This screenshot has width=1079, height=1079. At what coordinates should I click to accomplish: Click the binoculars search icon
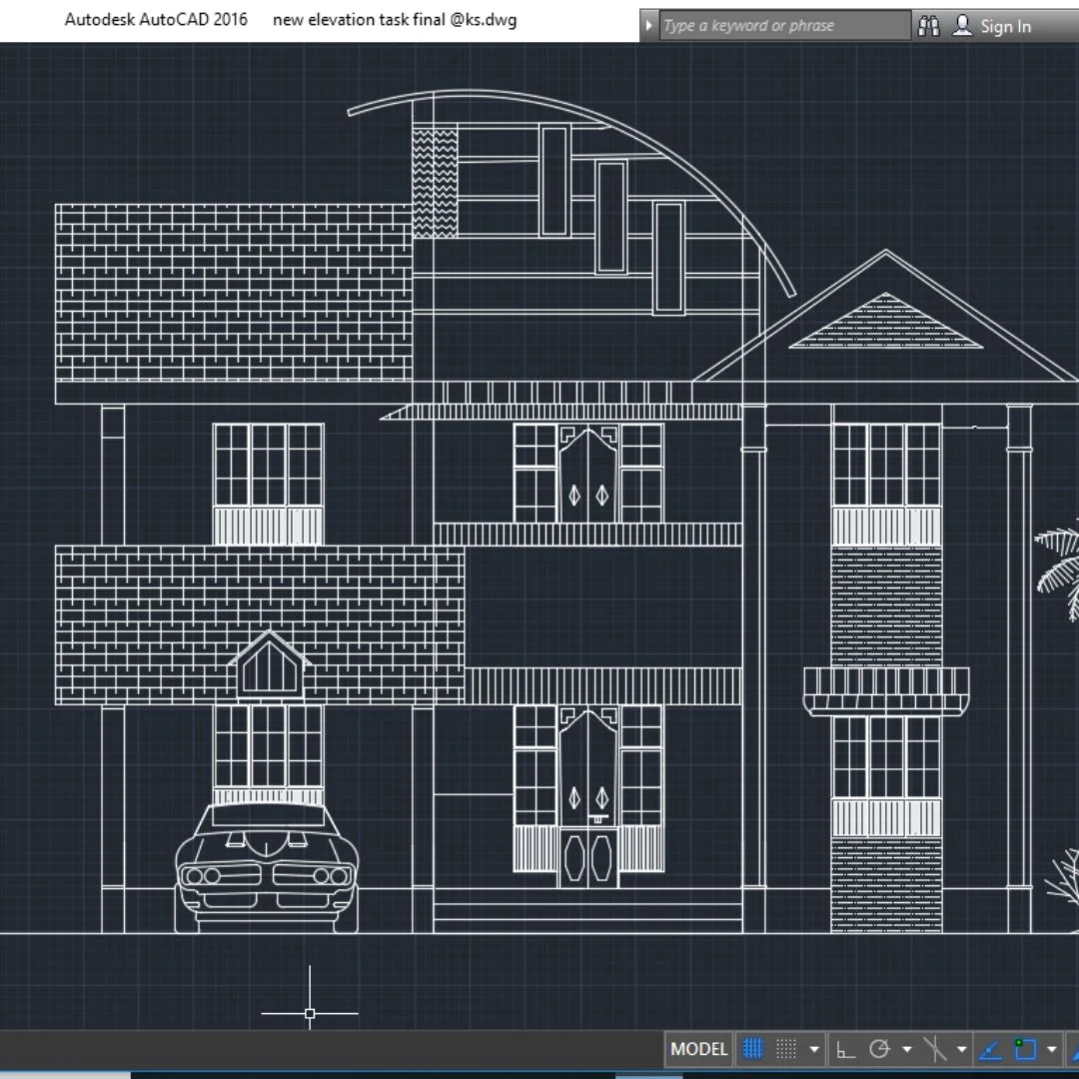pyautogui.click(x=929, y=26)
